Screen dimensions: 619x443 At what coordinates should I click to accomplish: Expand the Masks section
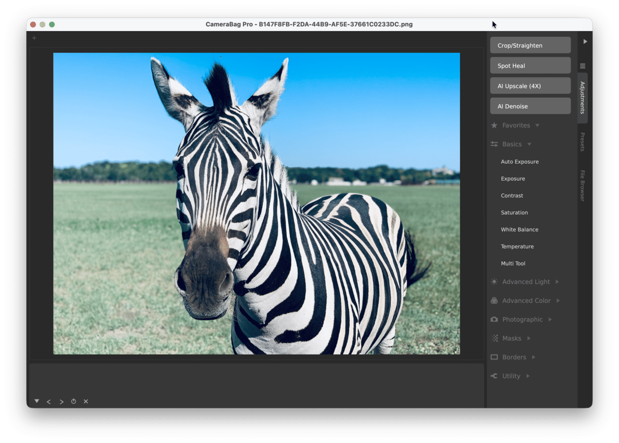click(511, 338)
